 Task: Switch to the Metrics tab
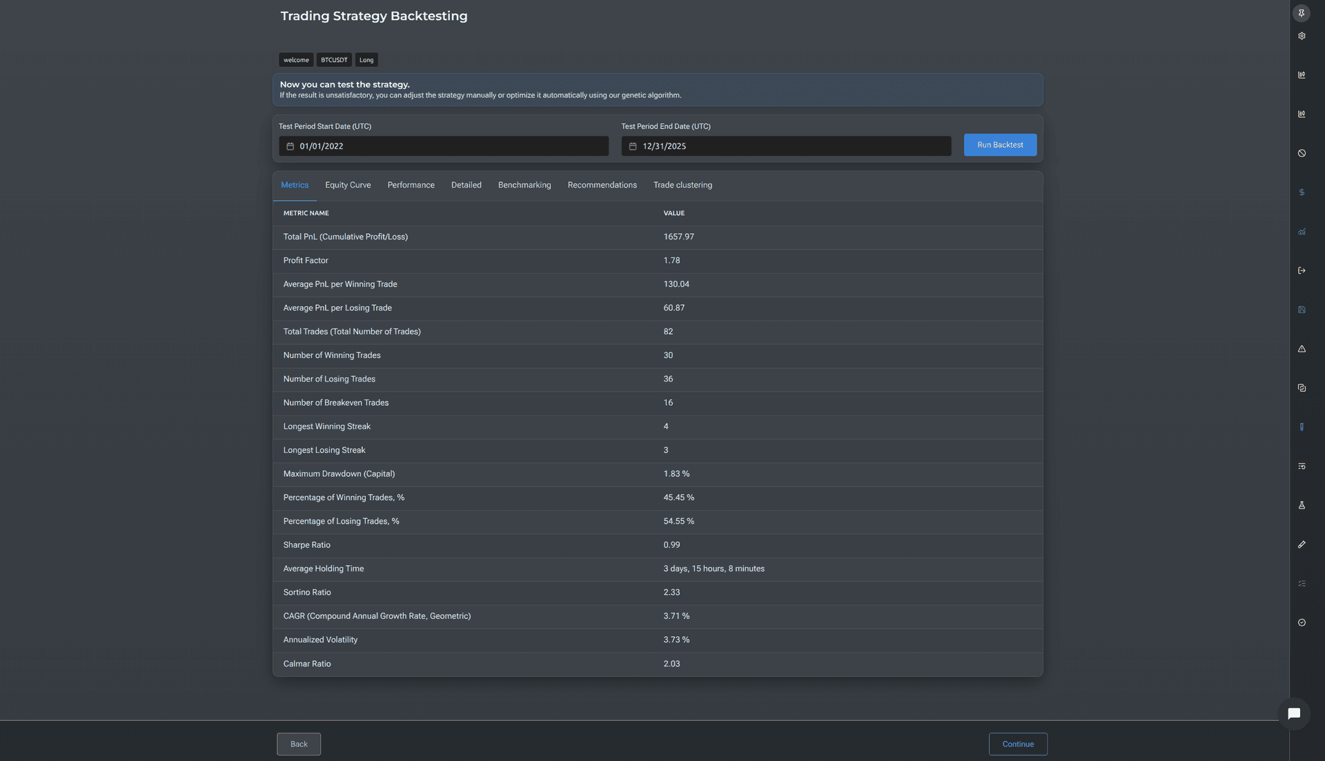click(x=295, y=185)
